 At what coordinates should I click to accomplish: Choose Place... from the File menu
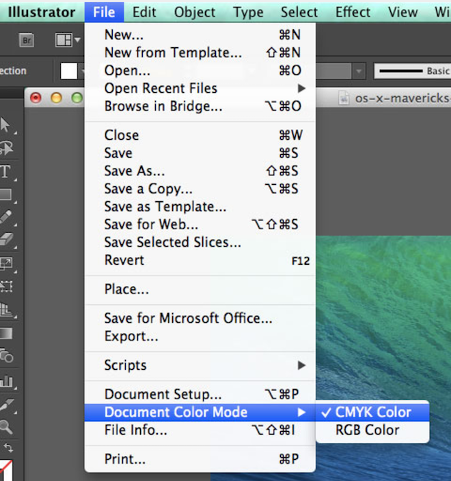click(200, 289)
